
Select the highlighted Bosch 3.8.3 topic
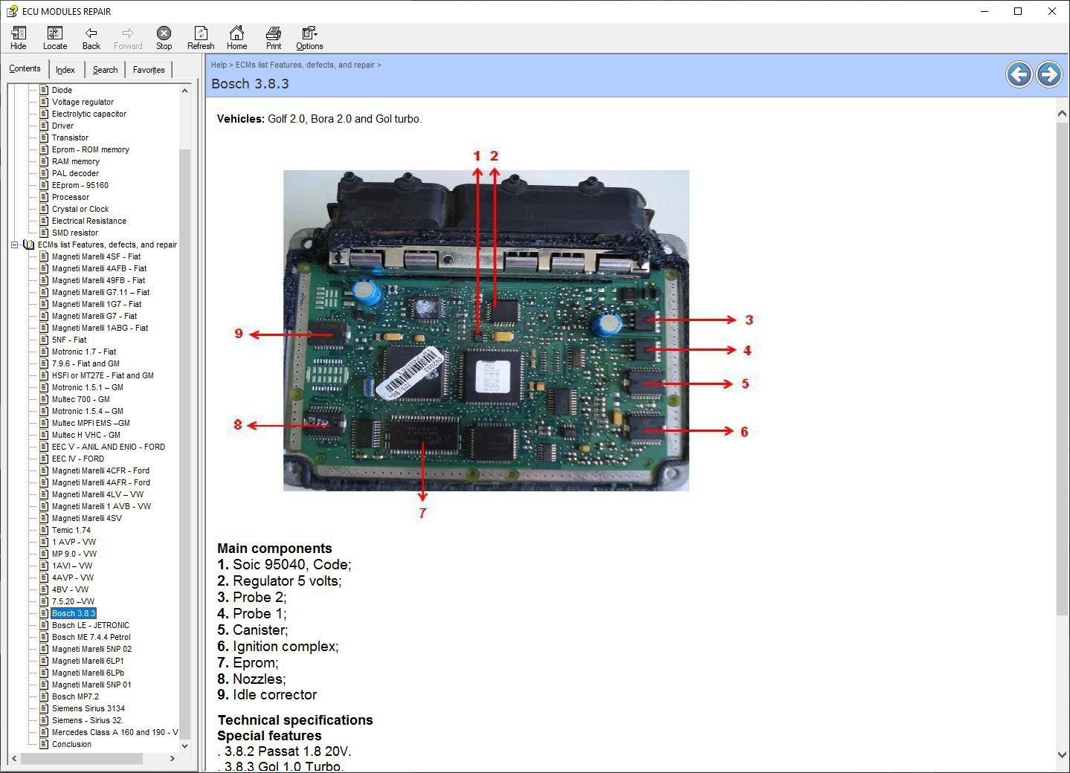tap(74, 613)
